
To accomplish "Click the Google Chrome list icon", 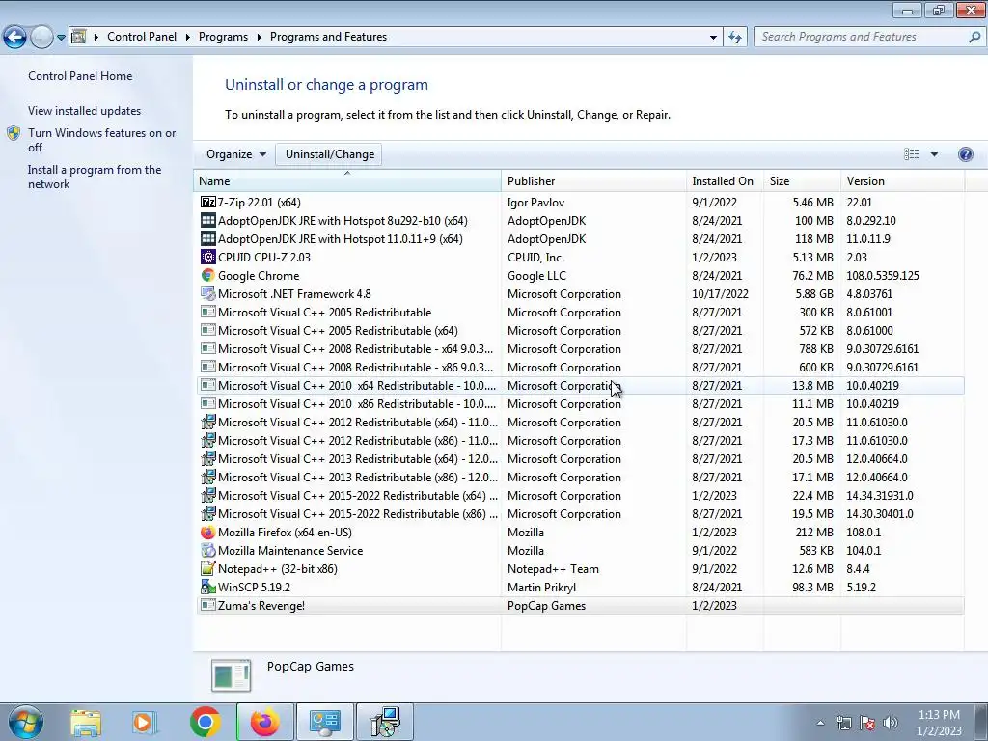I will click(208, 275).
